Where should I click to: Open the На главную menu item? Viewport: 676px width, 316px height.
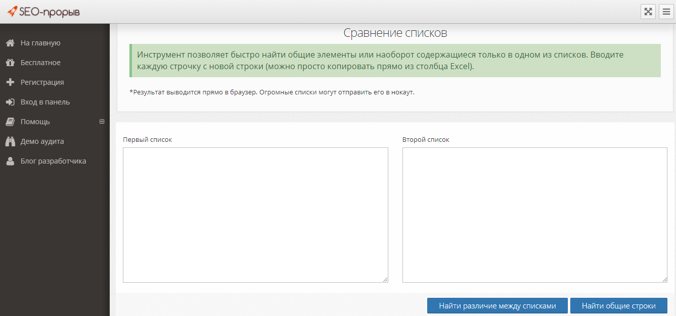point(38,43)
